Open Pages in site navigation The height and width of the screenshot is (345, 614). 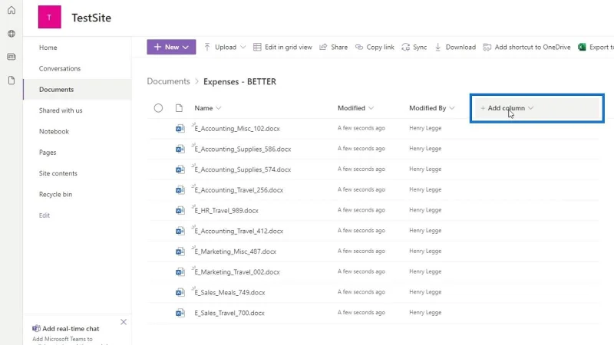tap(48, 152)
